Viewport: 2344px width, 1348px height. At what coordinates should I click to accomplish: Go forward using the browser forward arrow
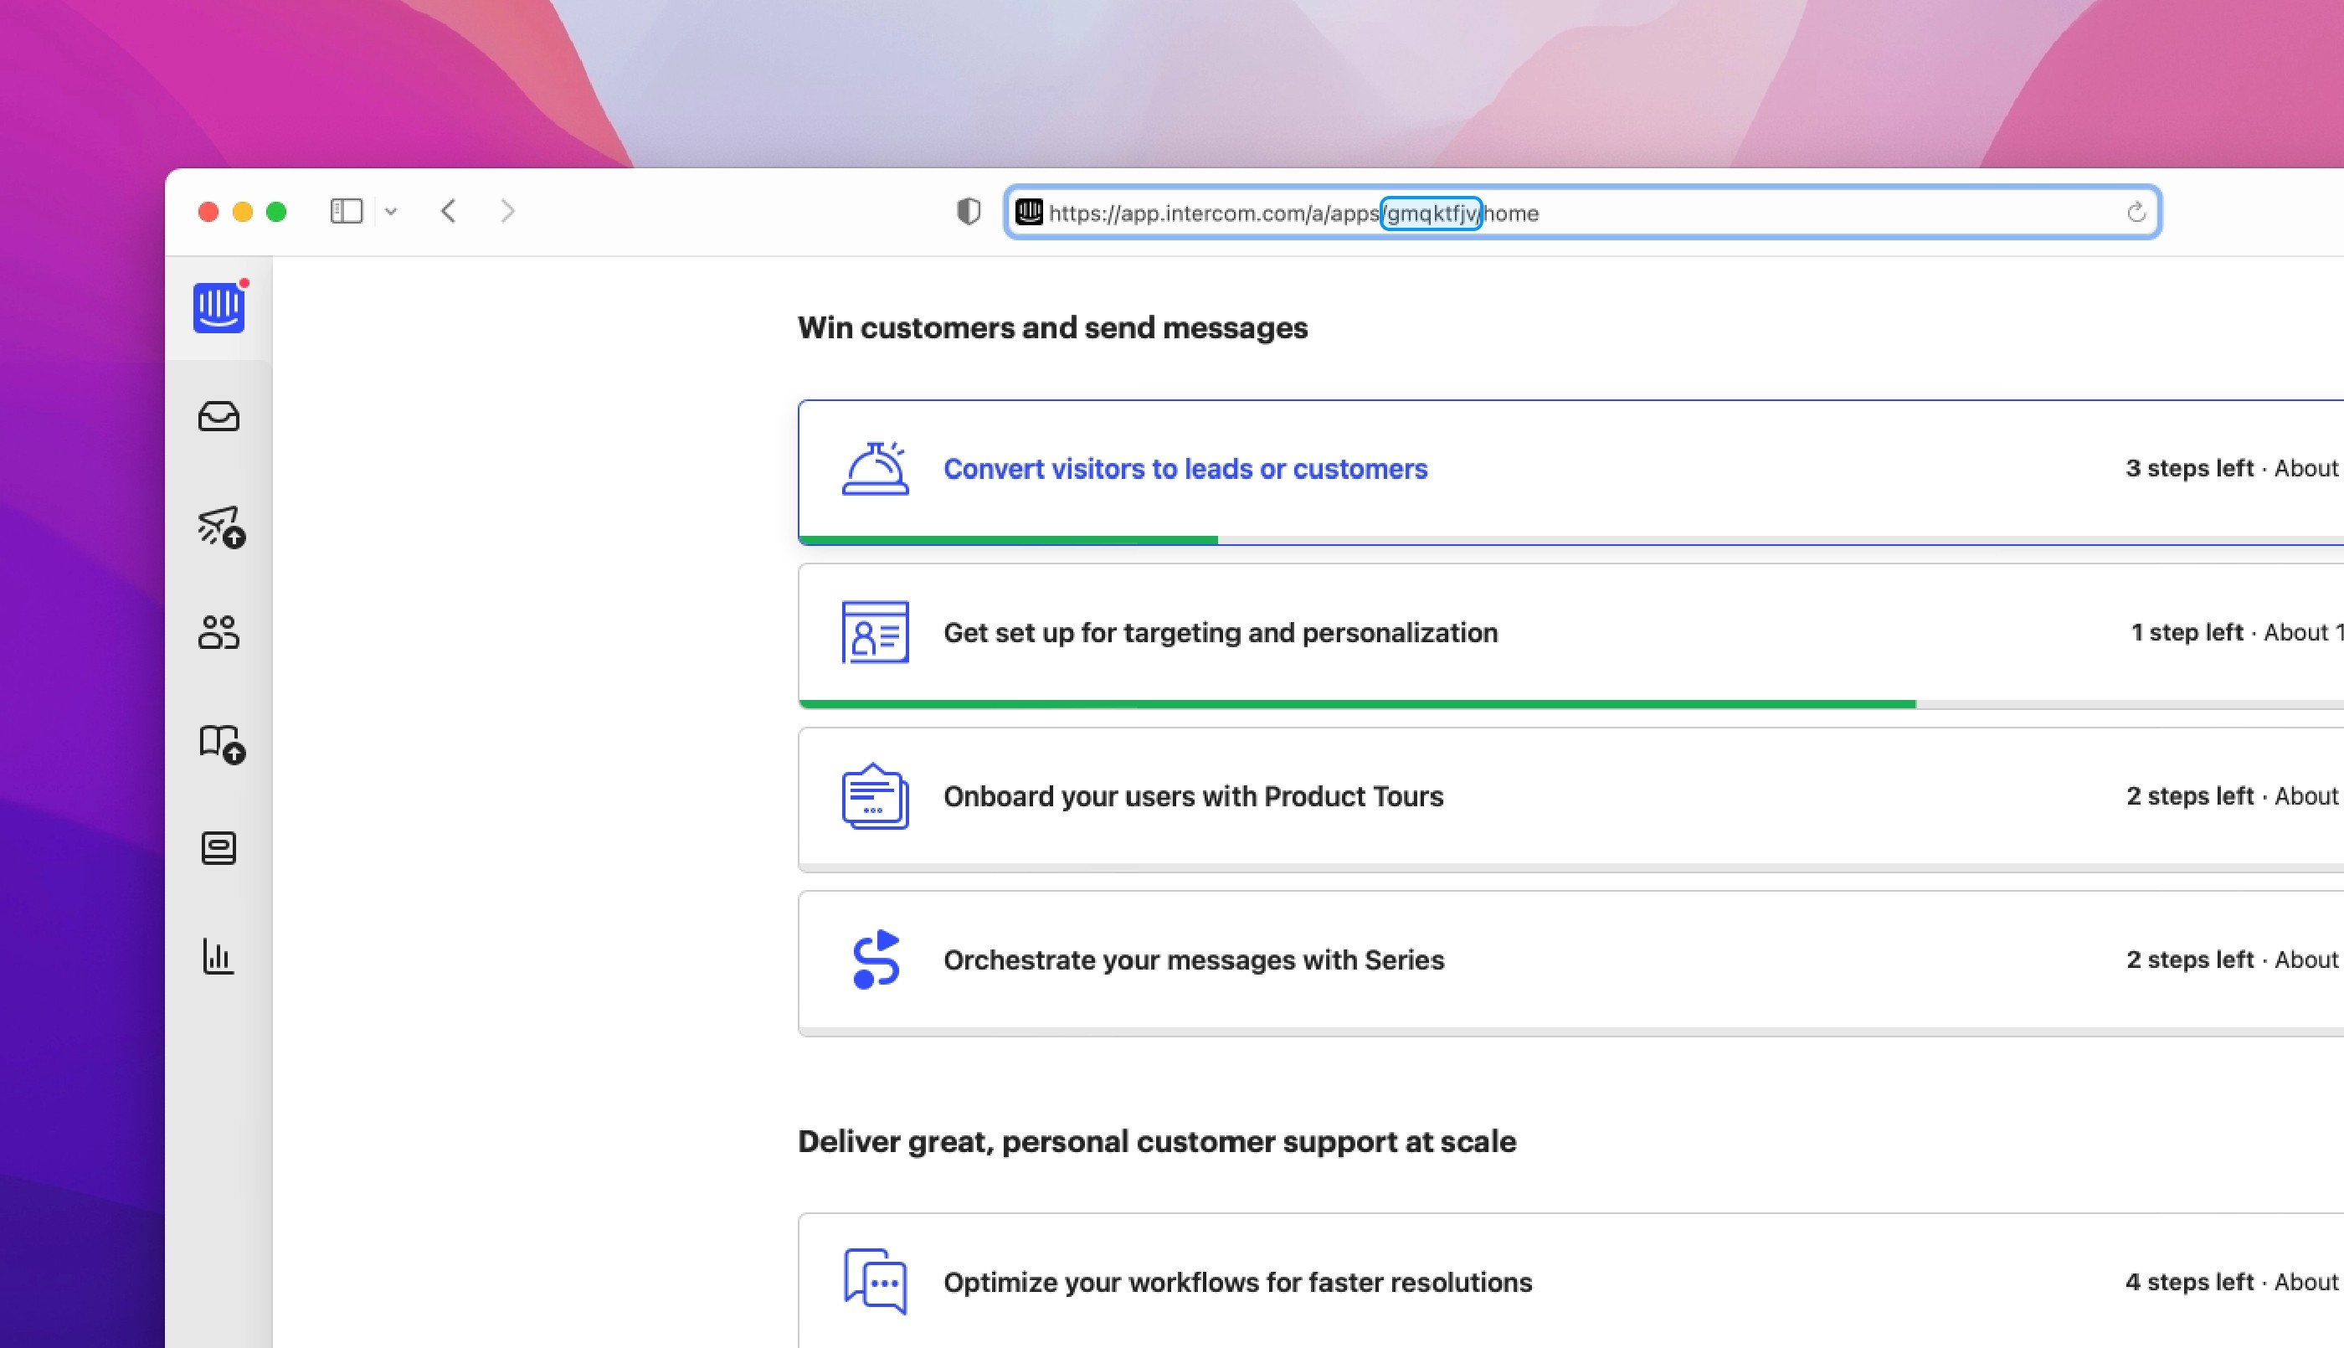507,211
